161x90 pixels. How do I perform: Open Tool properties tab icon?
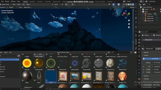tap(139, 36)
